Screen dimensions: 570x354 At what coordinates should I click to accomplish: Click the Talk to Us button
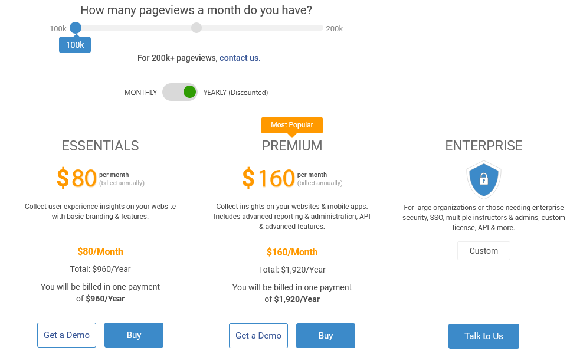coord(484,336)
